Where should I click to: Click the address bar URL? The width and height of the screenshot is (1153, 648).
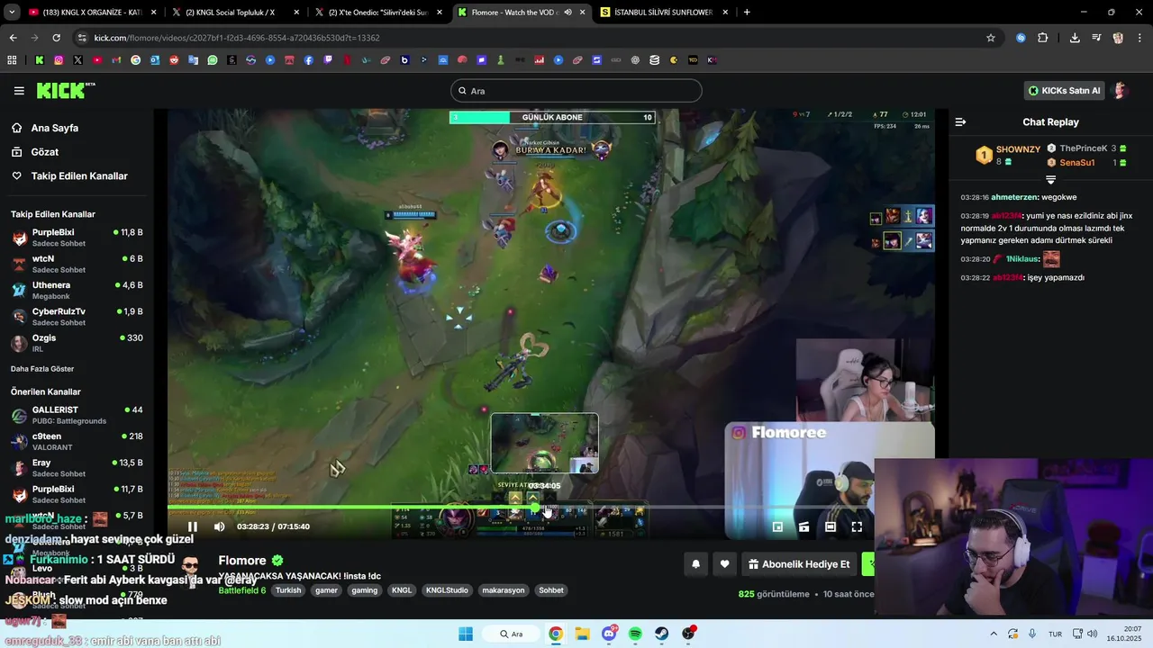[237, 38]
